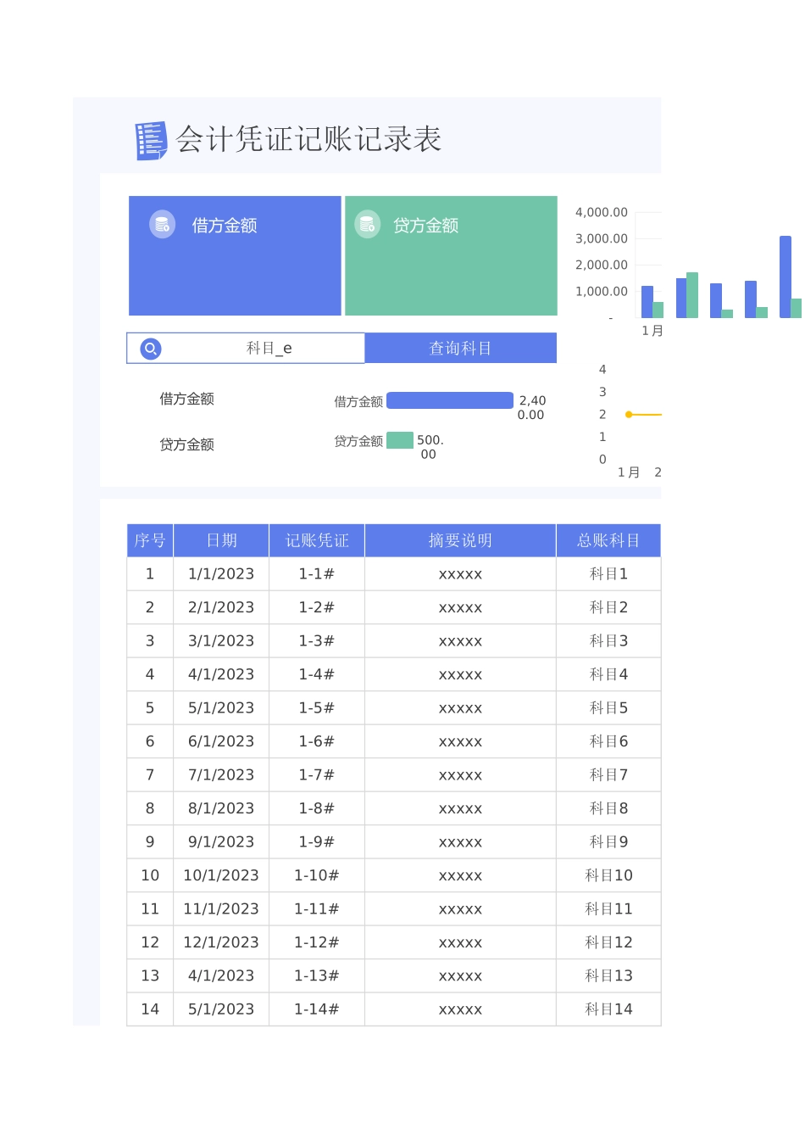805x1140 pixels.
Task: Click the ledger document icon beside the title
Action: (x=149, y=138)
